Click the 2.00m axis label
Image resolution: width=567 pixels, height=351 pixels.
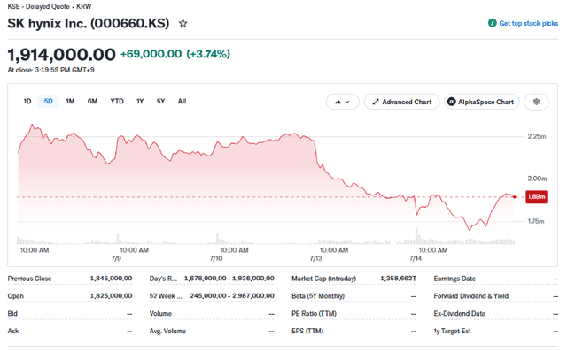[537, 179]
